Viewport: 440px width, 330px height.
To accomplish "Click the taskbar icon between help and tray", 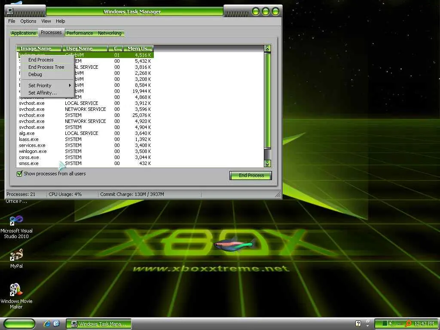I will (x=368, y=323).
